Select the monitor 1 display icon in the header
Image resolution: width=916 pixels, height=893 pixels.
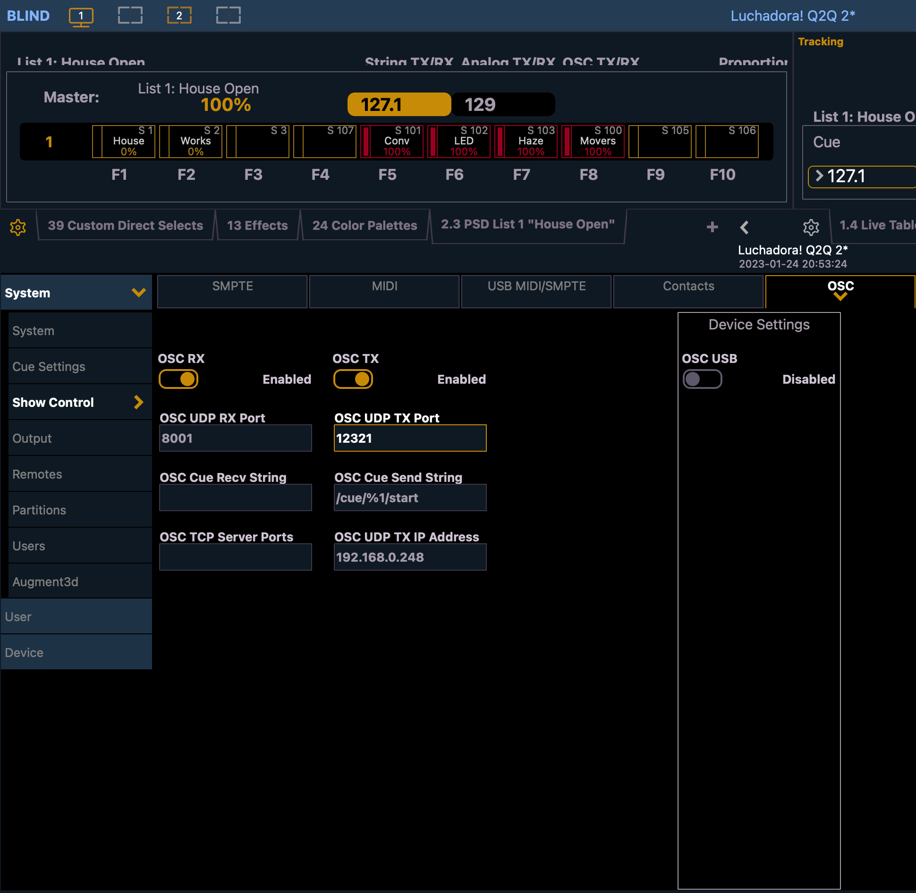pos(80,15)
